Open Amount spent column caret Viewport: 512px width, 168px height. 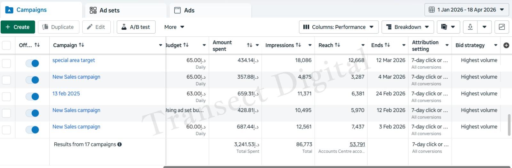pos(257,45)
